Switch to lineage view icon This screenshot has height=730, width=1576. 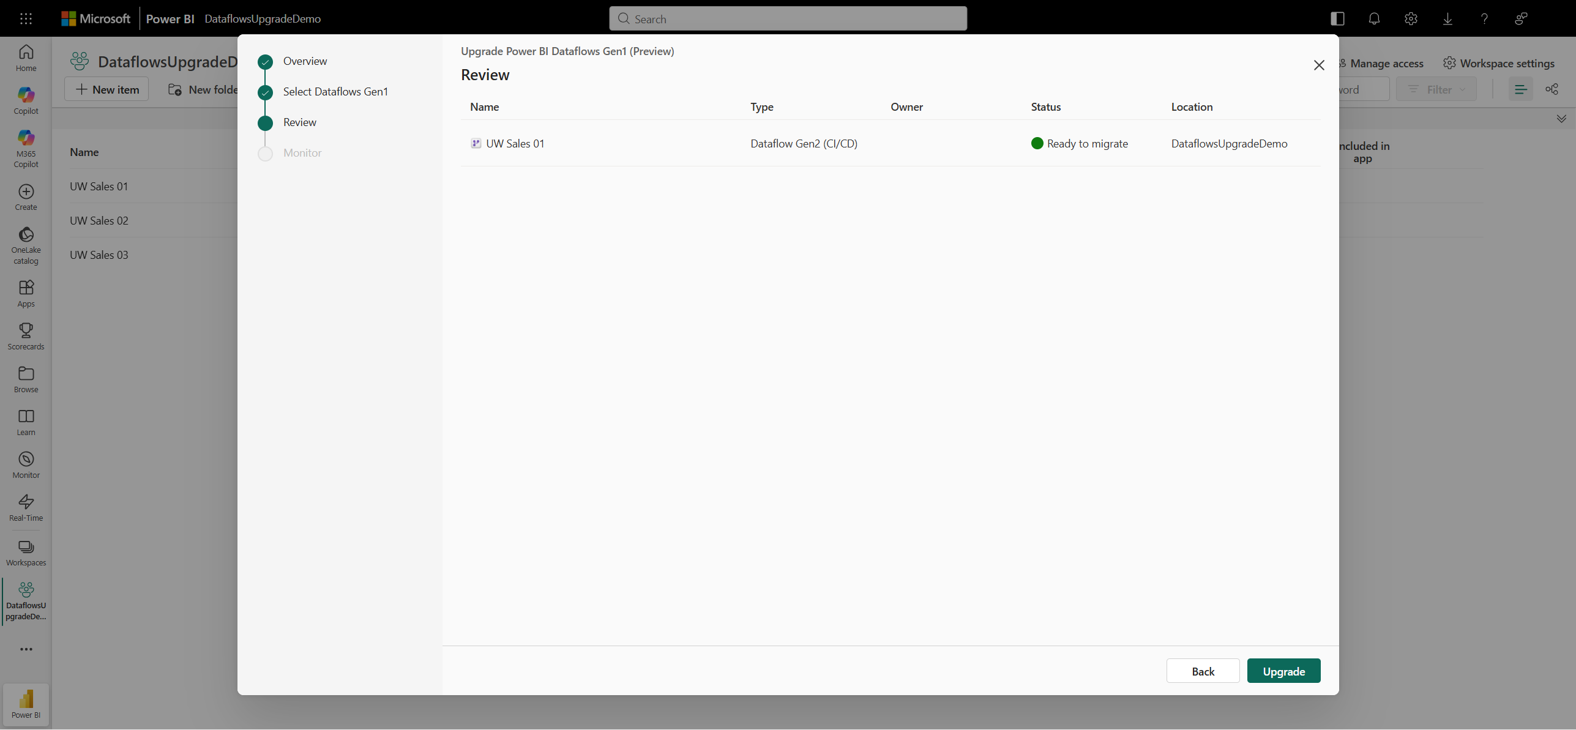tap(1552, 89)
